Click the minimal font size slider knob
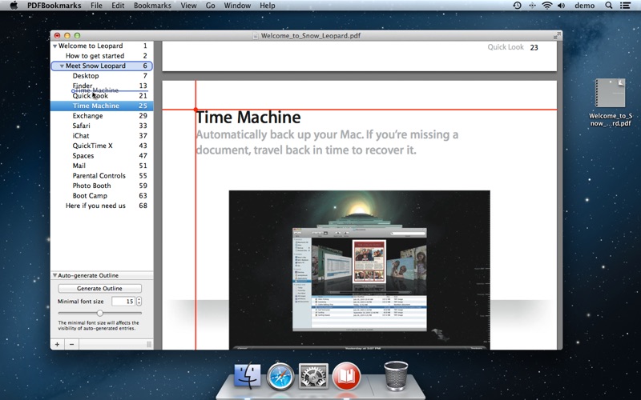The height and width of the screenshot is (400, 641). point(99,313)
